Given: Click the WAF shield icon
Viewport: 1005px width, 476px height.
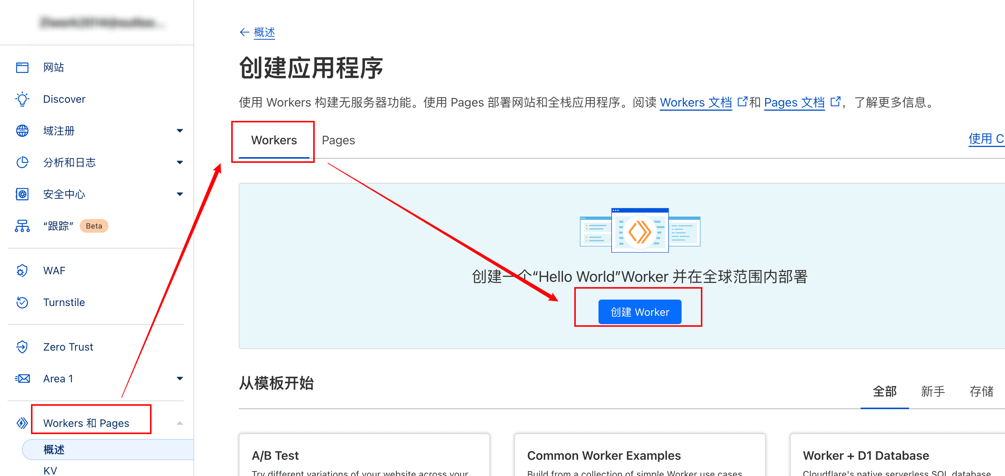Looking at the screenshot, I should (22, 270).
